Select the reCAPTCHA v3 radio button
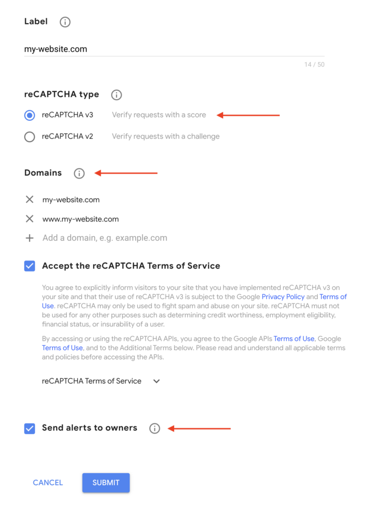This screenshot has height=518, width=379. pos(29,115)
